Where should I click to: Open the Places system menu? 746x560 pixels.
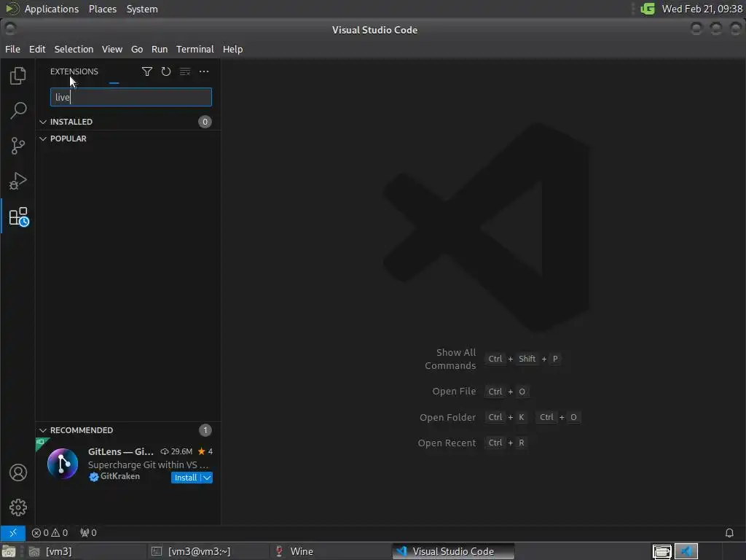click(x=103, y=9)
